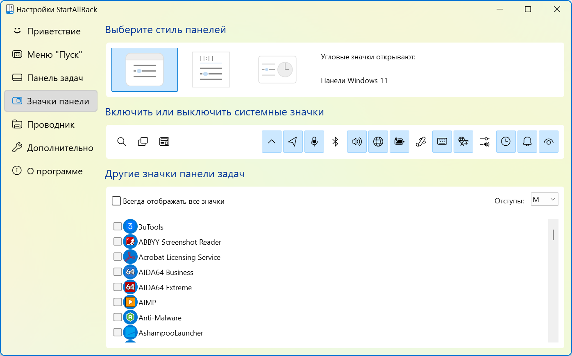Select the first taskbar style thumbnail
The image size is (572, 356).
click(x=144, y=70)
